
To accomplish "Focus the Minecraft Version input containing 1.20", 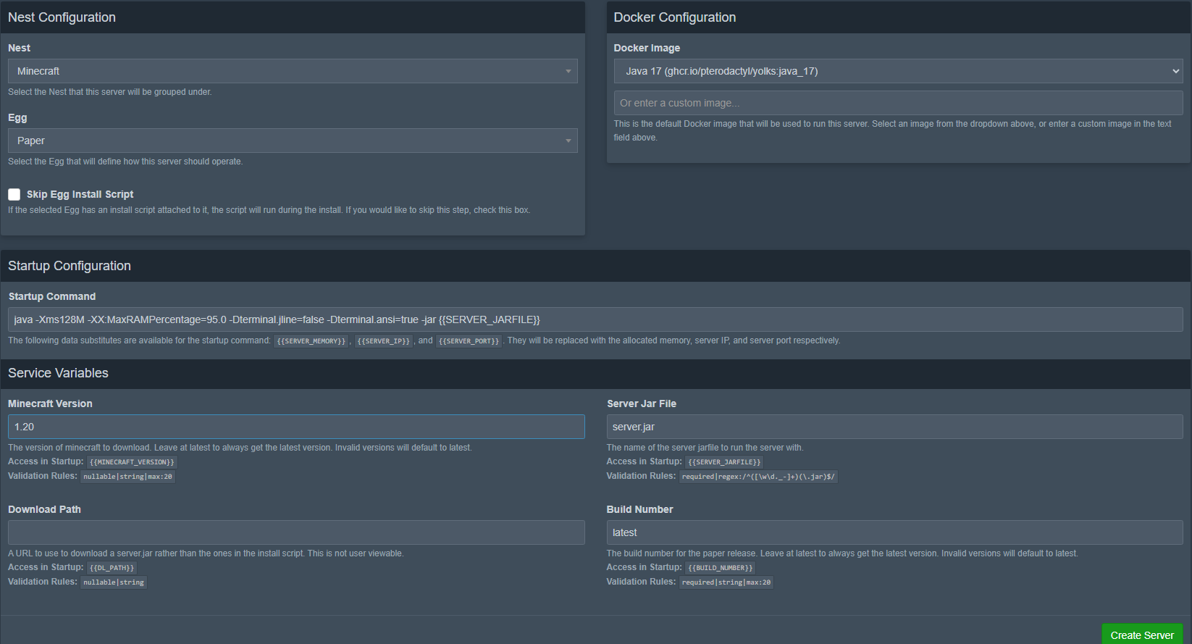I will tap(296, 427).
